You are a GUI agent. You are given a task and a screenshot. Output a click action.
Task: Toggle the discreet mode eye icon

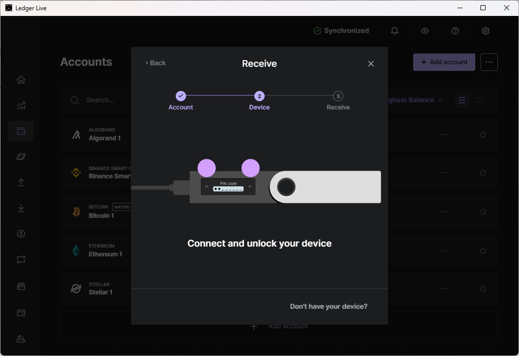pyautogui.click(x=425, y=31)
